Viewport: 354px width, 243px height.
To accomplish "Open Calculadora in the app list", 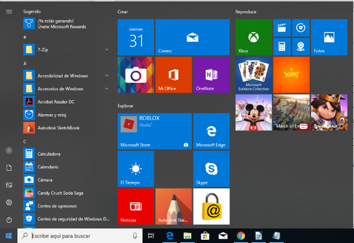I will [66, 154].
